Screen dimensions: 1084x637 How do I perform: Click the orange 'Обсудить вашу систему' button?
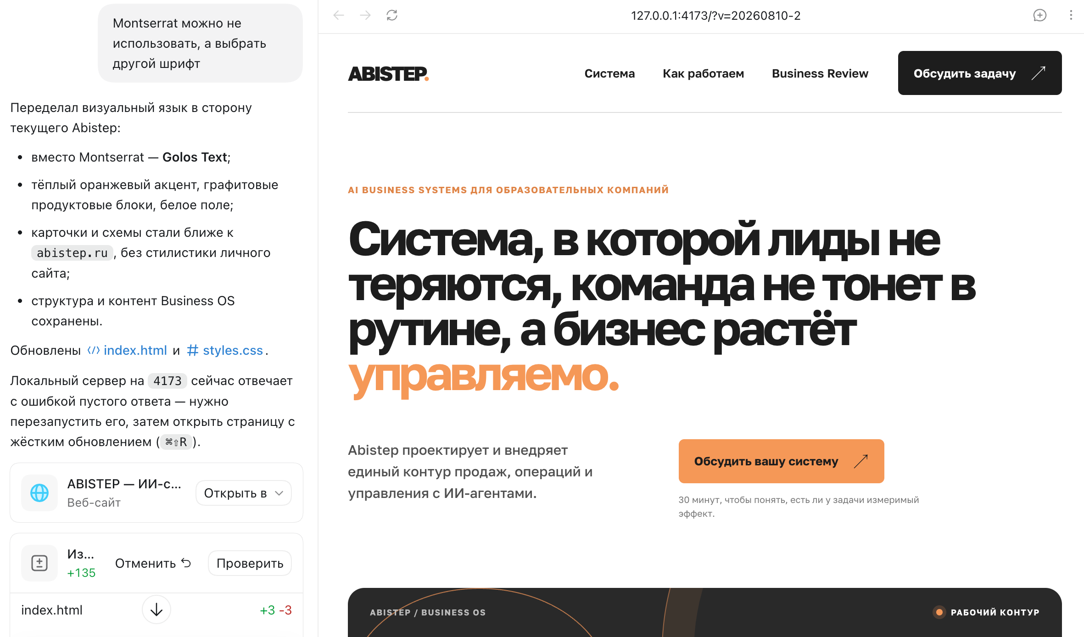(x=782, y=461)
